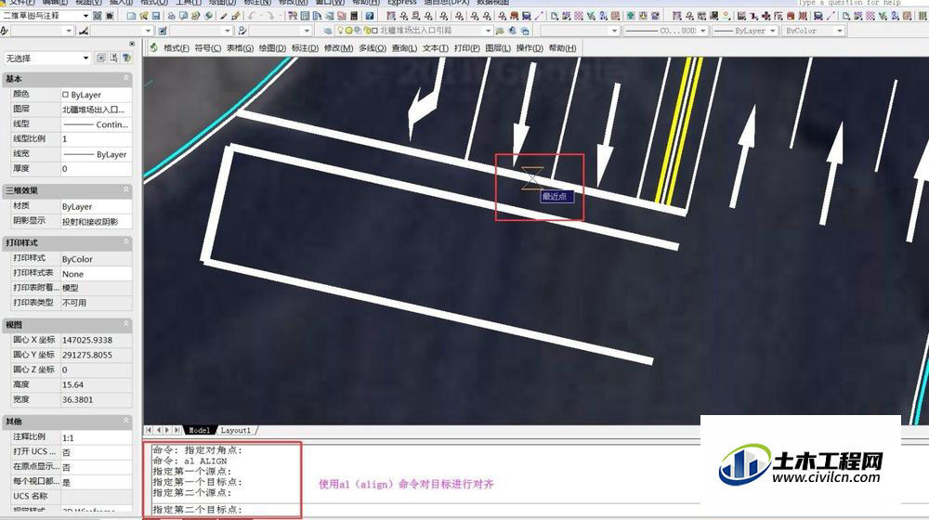The width and height of the screenshot is (929, 520).
Task: Toggle the PICKADD icon in properties panel
Action: click(x=100, y=58)
